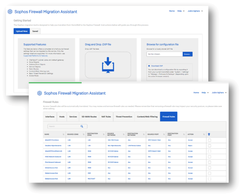Open Jubin Aghara menu in Firewall Rules window
242x195 pixels.
pos(219,93)
